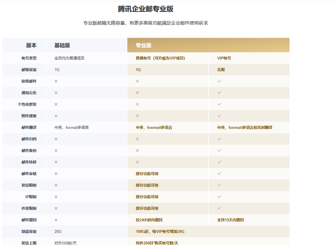
Task: Click the VIP checkmark for IP限制
Action: (219, 197)
